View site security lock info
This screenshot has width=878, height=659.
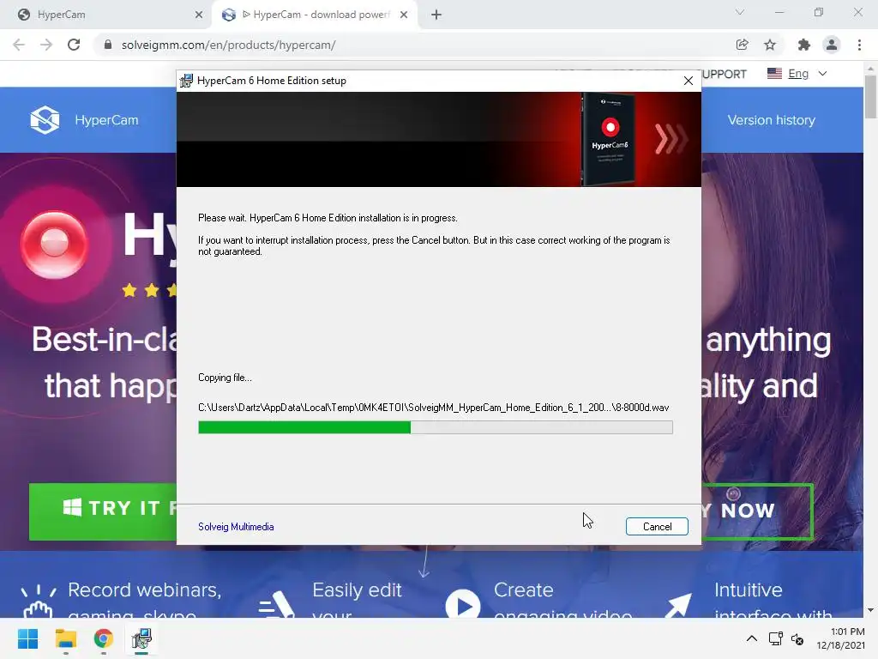[x=108, y=45]
